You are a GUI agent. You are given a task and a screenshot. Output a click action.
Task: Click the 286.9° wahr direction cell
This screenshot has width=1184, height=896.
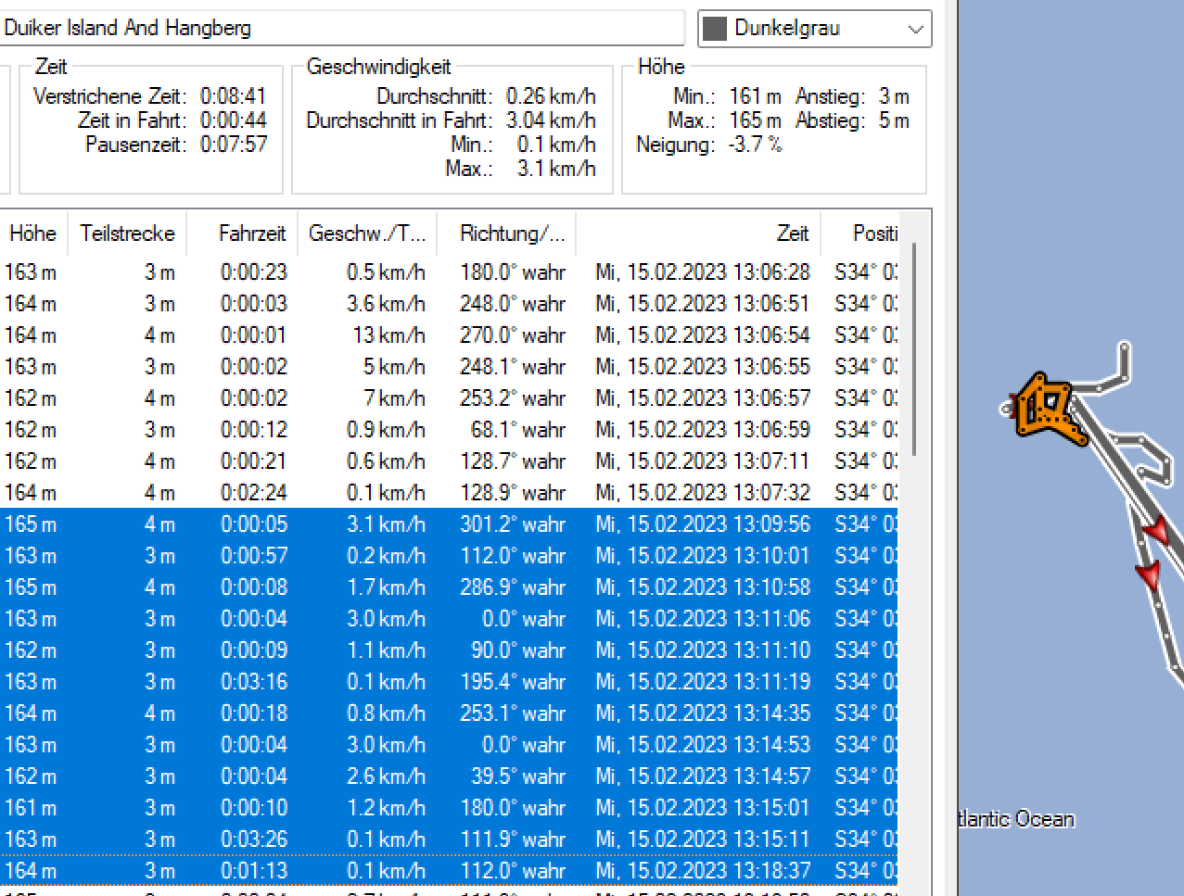click(x=513, y=587)
